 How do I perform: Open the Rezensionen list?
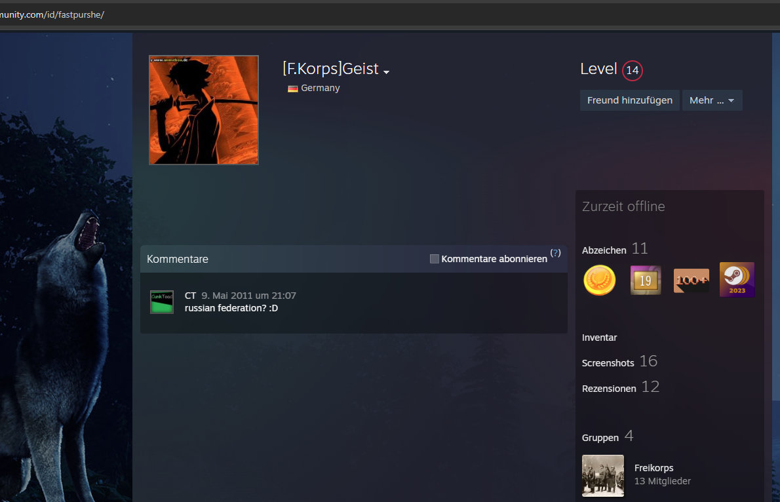click(609, 389)
